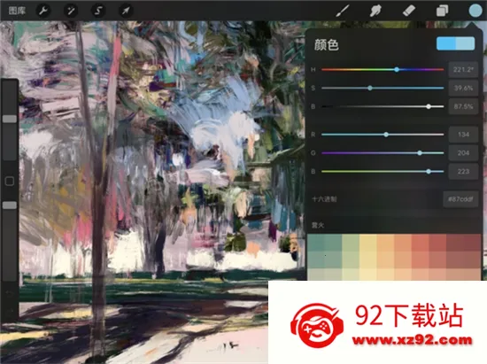
Task: Adjust the Green channel slider handle
Action: pyautogui.click(x=420, y=153)
